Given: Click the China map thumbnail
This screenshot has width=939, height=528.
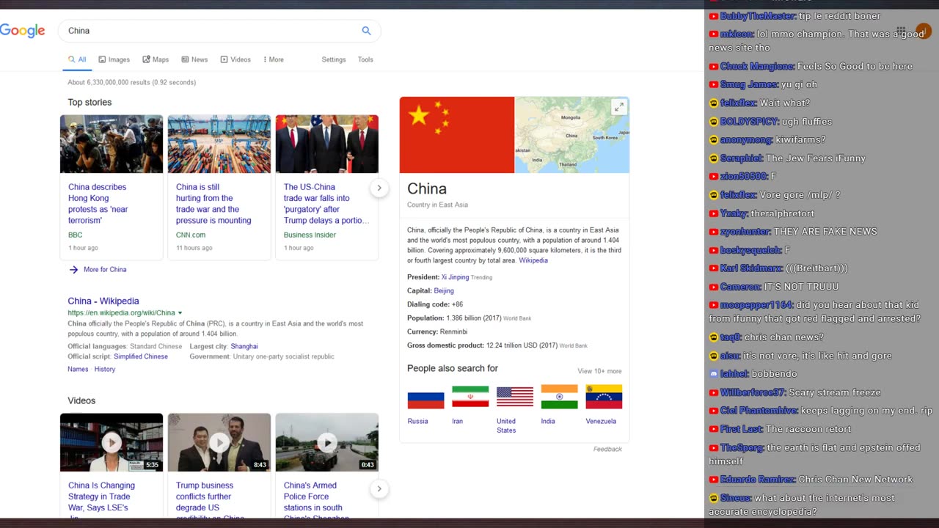Looking at the screenshot, I should tap(571, 135).
